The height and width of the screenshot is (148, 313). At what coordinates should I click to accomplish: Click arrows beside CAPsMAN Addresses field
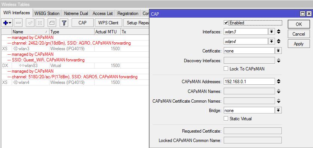coord(279,81)
